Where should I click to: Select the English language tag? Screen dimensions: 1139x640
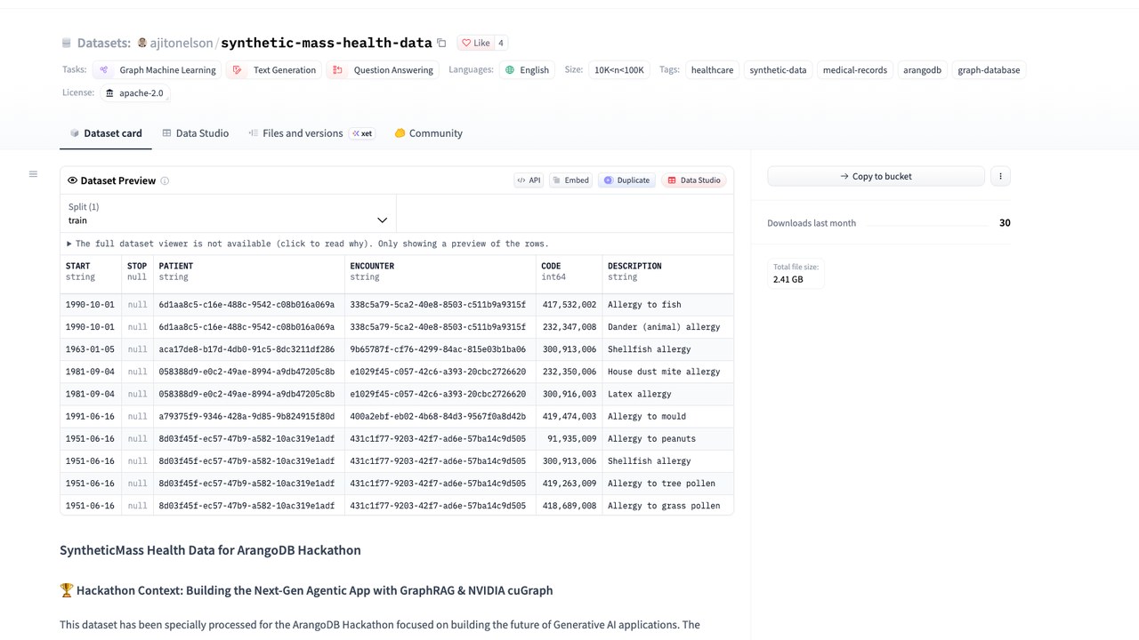(527, 70)
